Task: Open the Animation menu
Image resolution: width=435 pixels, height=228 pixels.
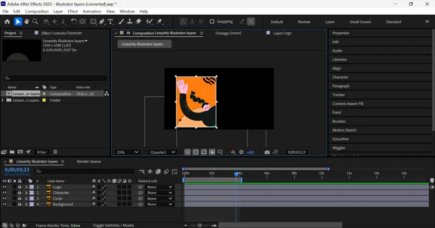Action: point(92,11)
